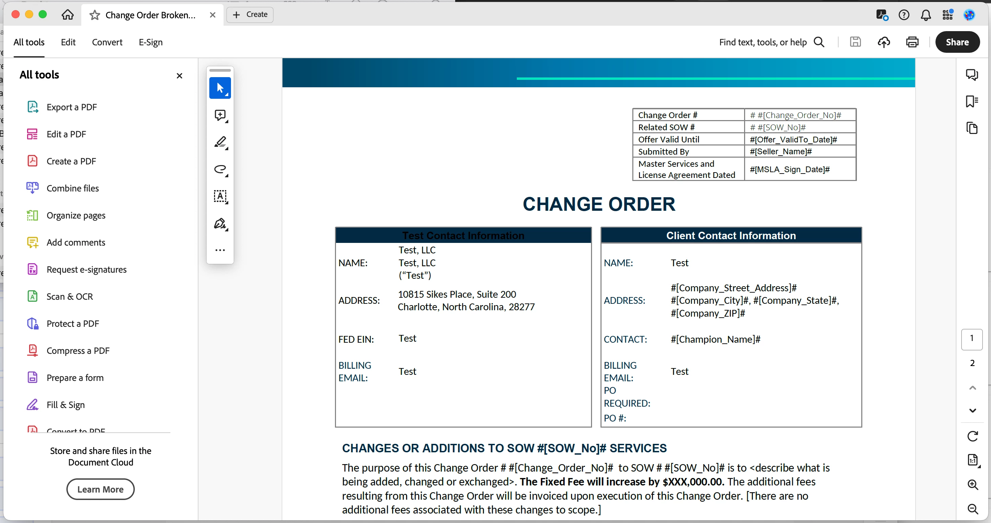Image resolution: width=991 pixels, height=523 pixels.
Task: Click the Find text, tools, or help field
Action: (x=762, y=42)
